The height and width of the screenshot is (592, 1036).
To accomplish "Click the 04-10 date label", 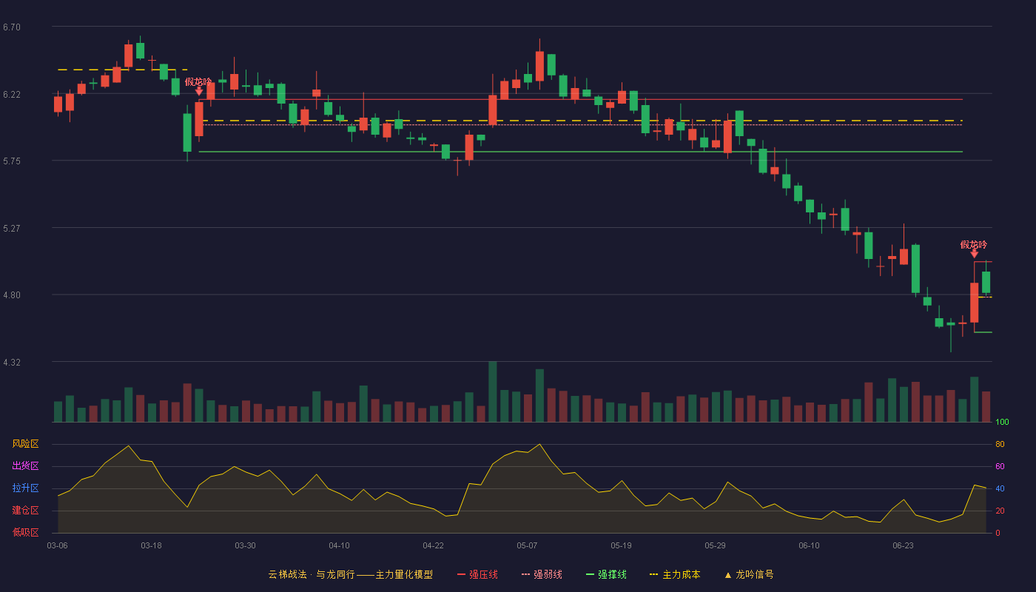I will click(x=339, y=545).
